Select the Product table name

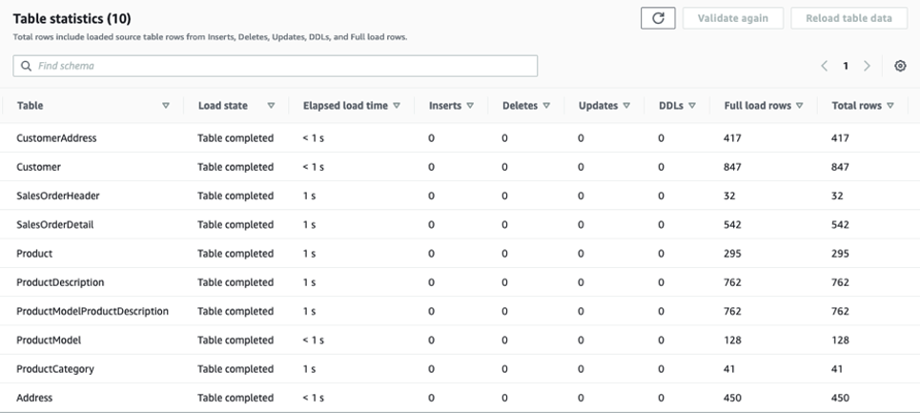point(34,253)
